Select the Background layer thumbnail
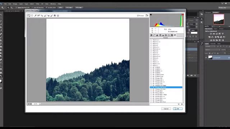The image size is (230, 129). (210, 57)
